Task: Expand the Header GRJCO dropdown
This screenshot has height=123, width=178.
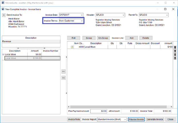Action: [x=123, y=15]
